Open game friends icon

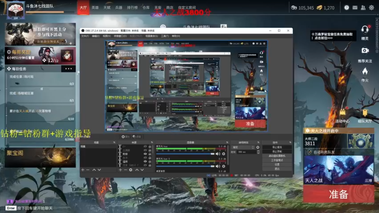click(363, 8)
